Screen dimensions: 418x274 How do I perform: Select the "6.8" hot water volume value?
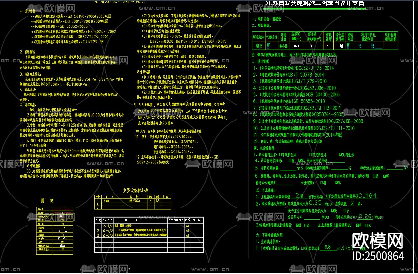click(x=327, y=247)
